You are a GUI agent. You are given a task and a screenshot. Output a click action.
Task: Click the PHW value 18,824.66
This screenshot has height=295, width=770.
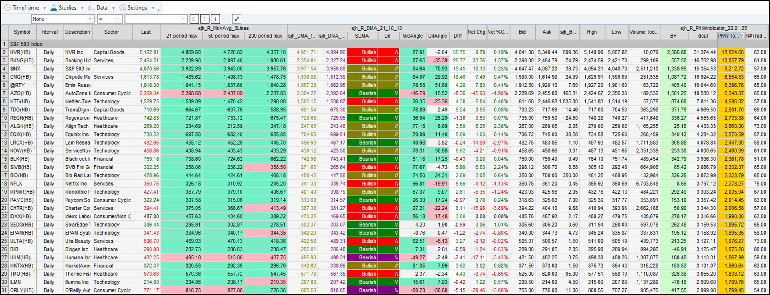tap(731, 52)
